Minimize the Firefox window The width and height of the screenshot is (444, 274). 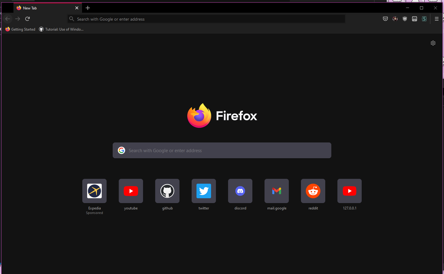(408, 8)
